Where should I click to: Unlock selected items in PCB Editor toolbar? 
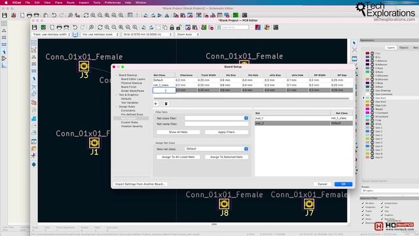(x=179, y=28)
